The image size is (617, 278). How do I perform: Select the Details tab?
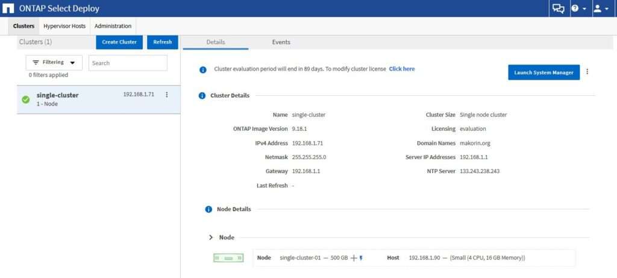(x=216, y=42)
